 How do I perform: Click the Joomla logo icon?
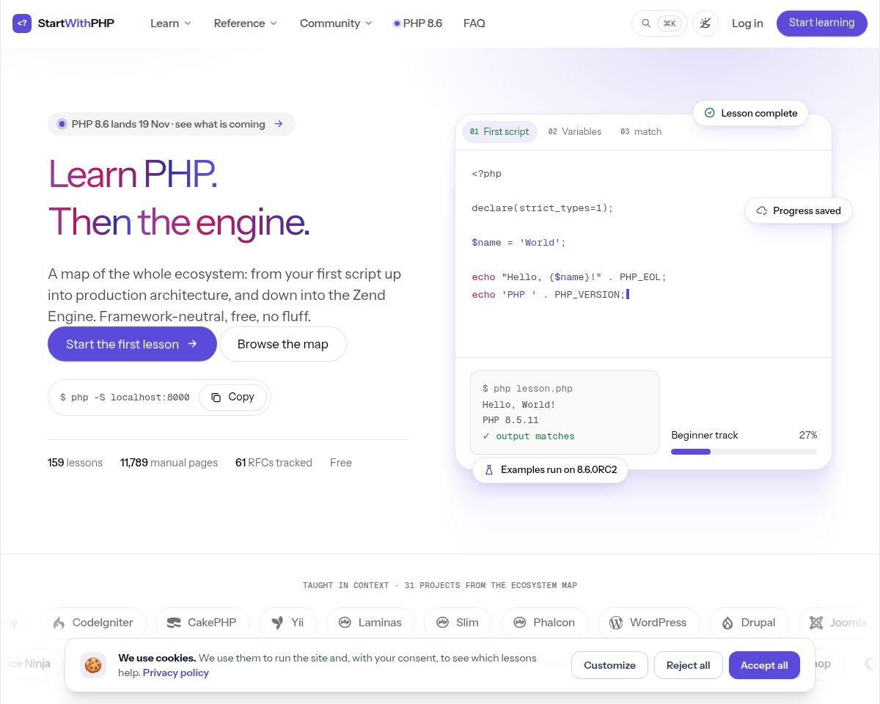816,623
